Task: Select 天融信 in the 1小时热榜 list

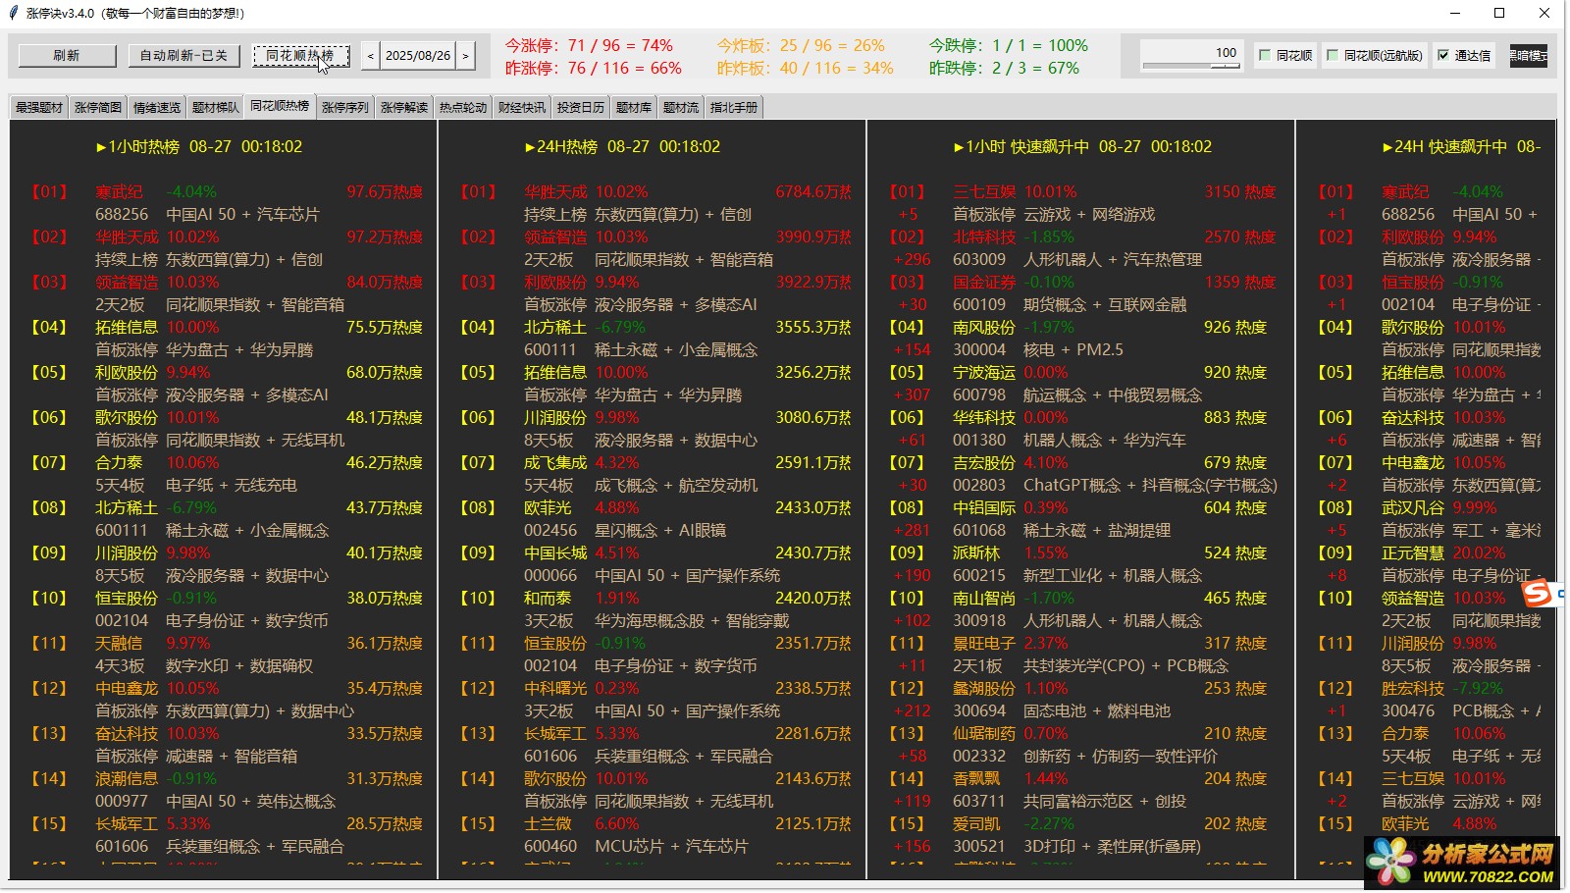Action: tap(119, 644)
